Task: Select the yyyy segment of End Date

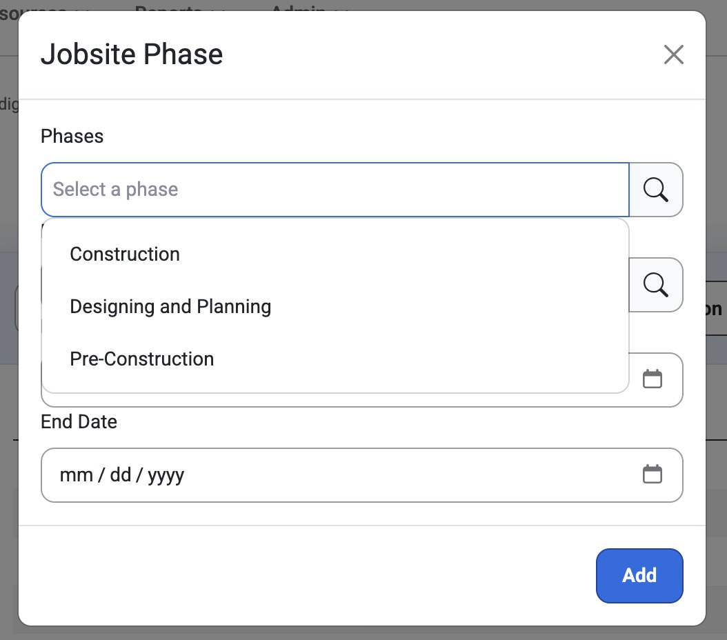Action: click(166, 476)
